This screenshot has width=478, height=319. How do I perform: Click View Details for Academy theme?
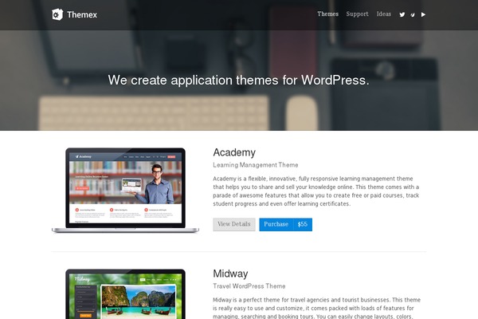pyautogui.click(x=234, y=224)
